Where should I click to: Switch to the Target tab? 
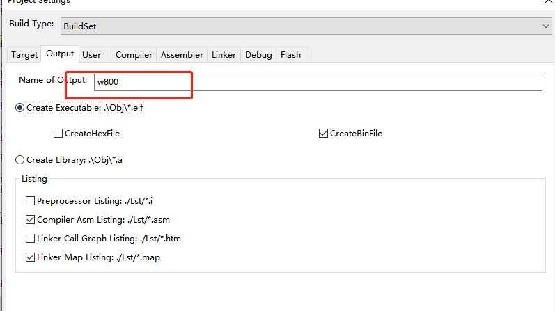(x=24, y=55)
